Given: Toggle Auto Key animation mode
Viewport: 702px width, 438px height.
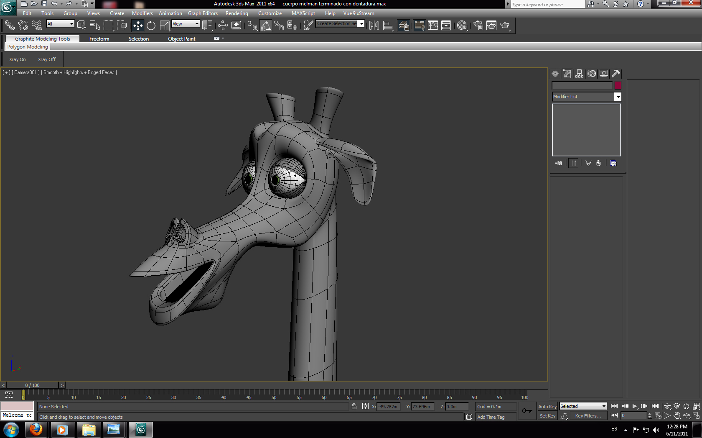Looking at the screenshot, I should tap(547, 407).
